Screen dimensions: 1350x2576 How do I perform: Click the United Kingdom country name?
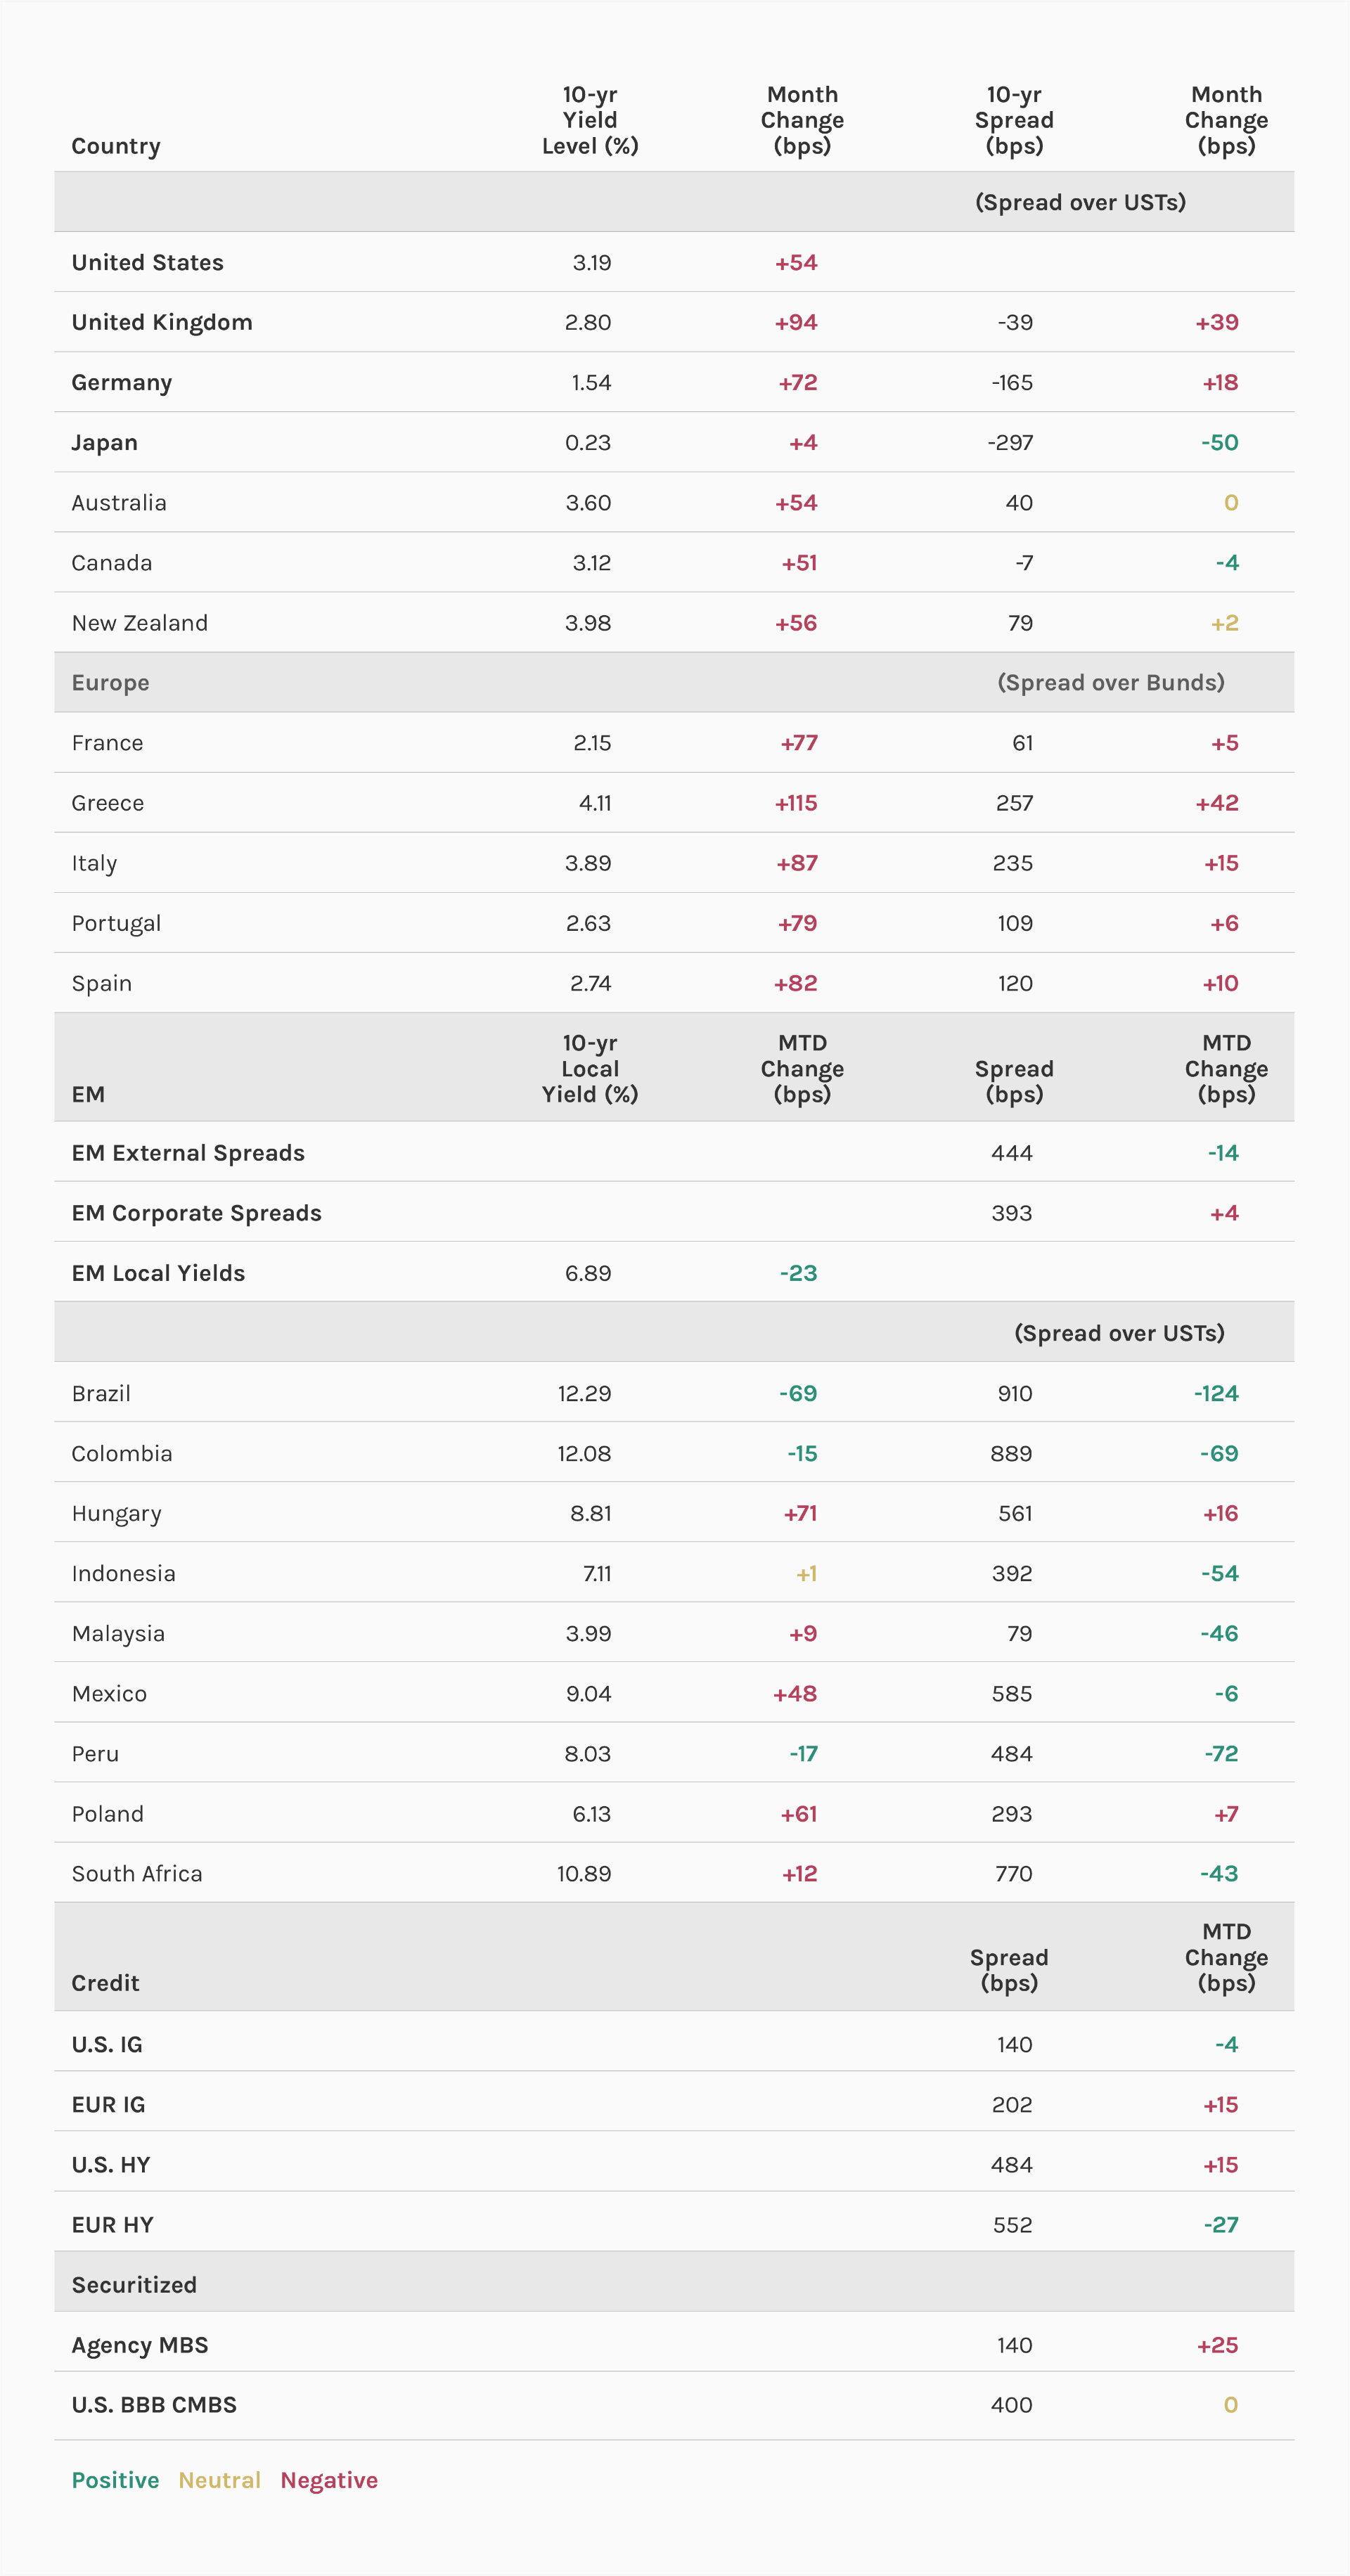point(161,322)
